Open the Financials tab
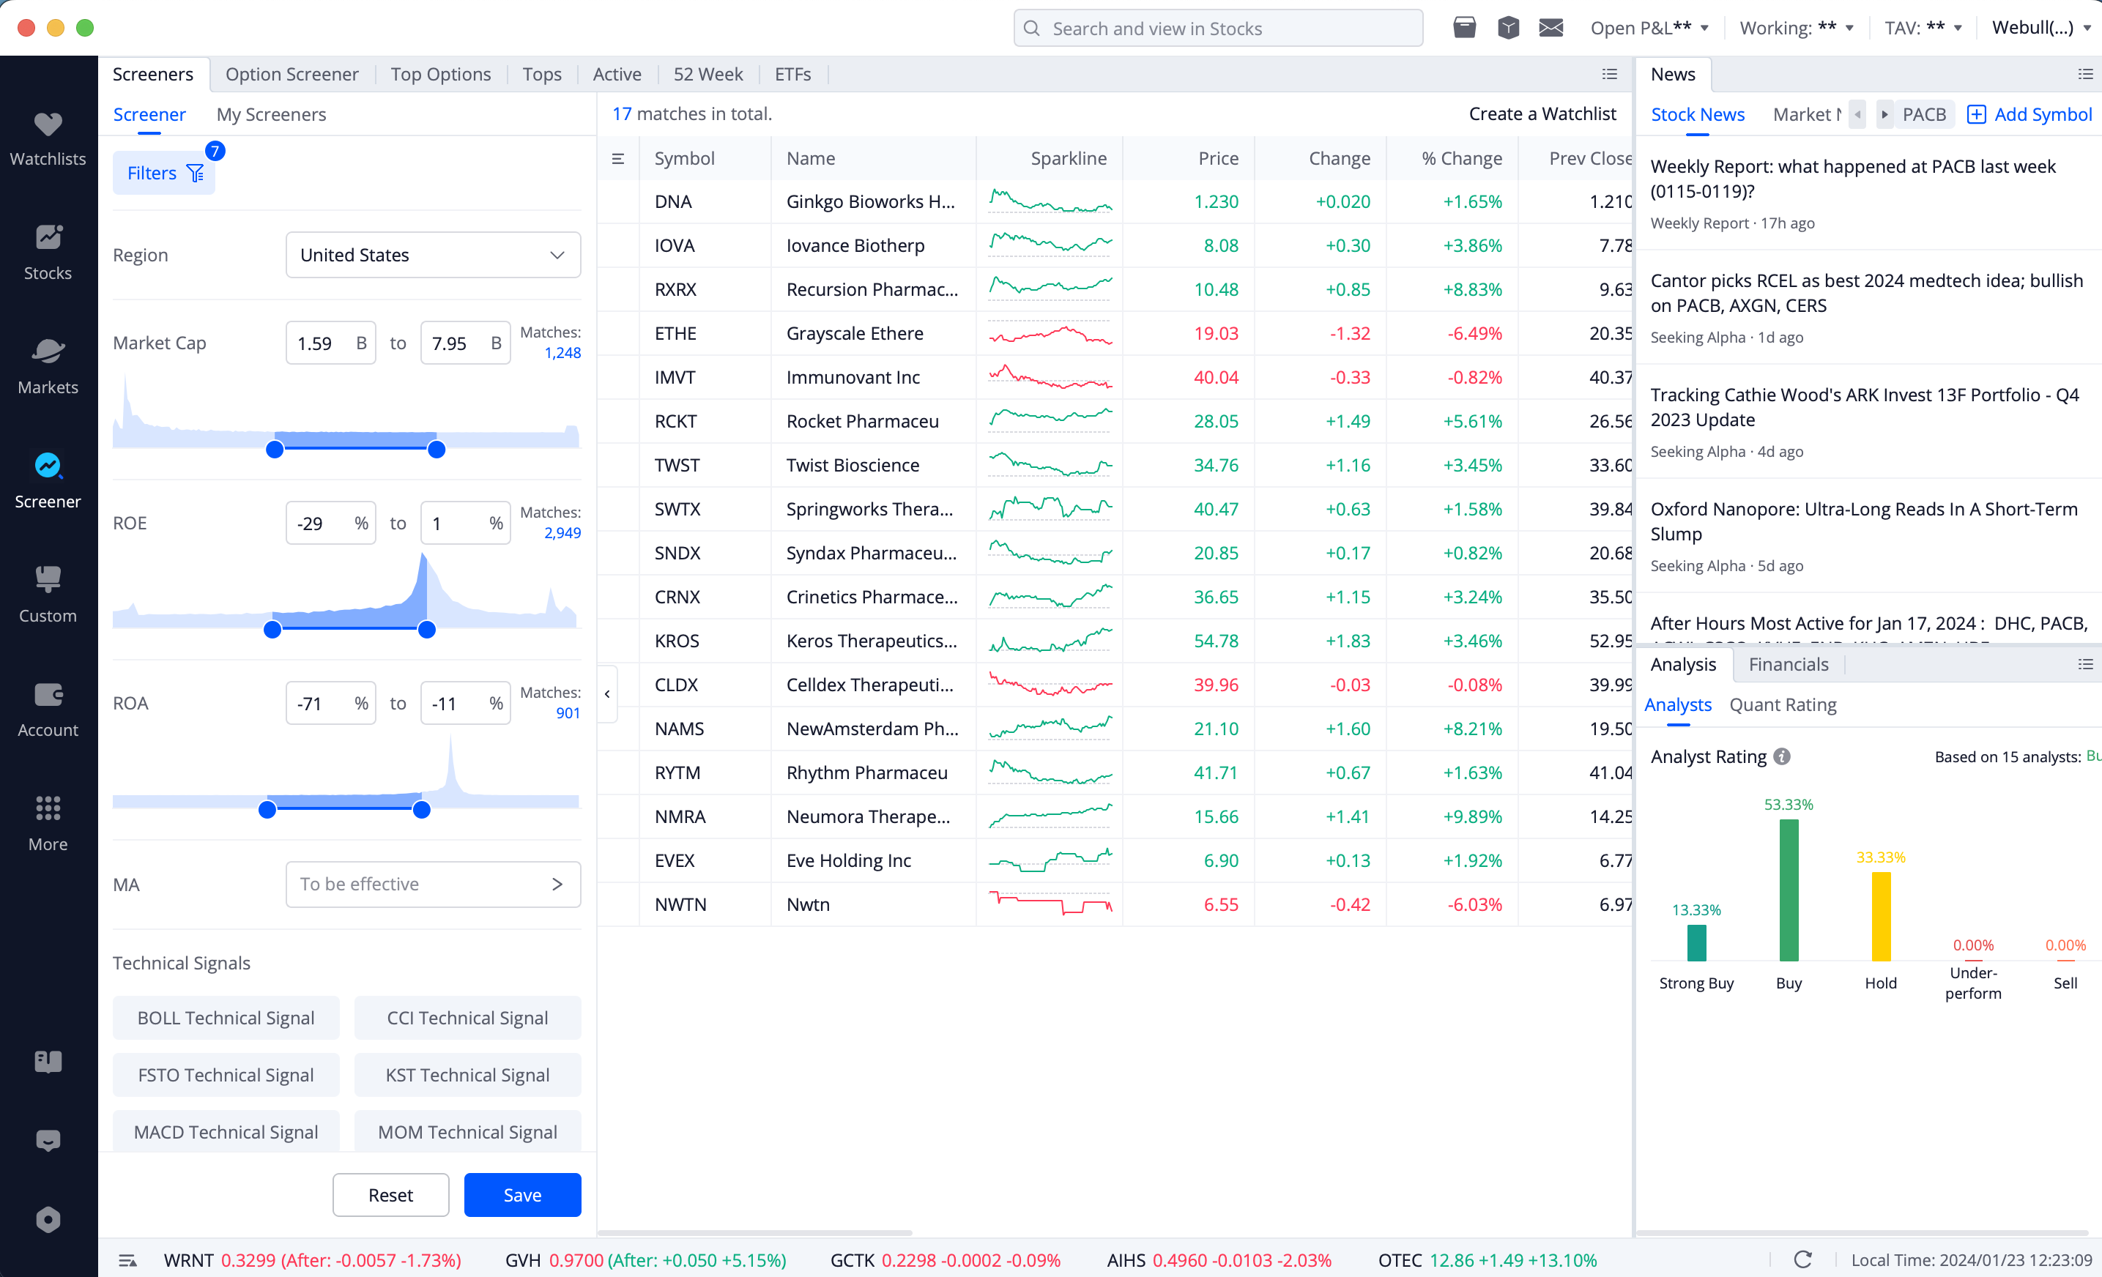This screenshot has width=2102, height=1277. coord(1788,665)
